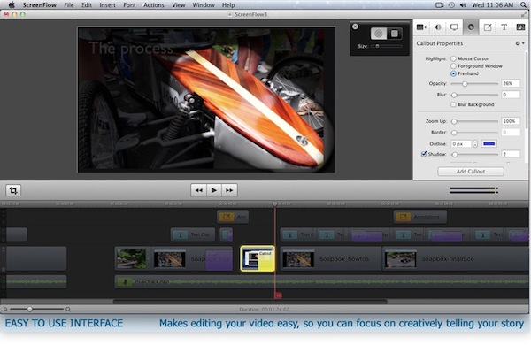Click the timeline zoom-out magnifier icon

(5, 309)
